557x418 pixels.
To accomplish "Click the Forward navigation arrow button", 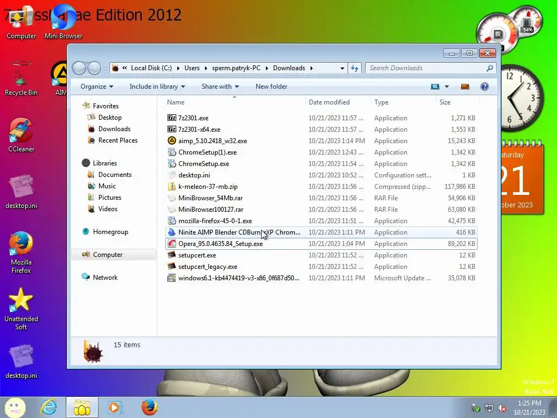I will tap(94, 68).
